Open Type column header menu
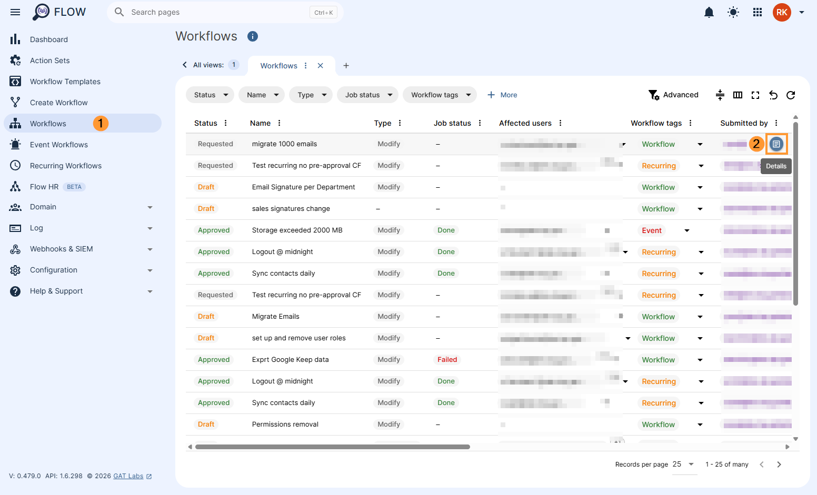817x495 pixels. coord(400,123)
